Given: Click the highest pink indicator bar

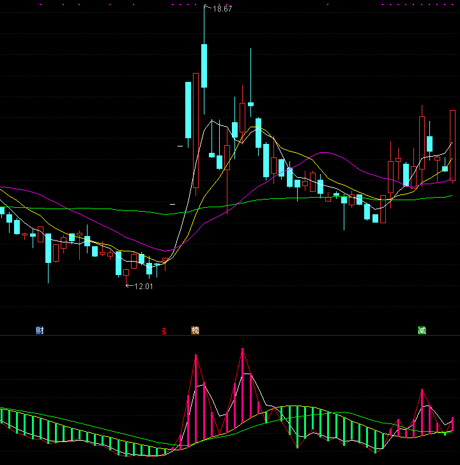Looking at the screenshot, I should tap(243, 386).
